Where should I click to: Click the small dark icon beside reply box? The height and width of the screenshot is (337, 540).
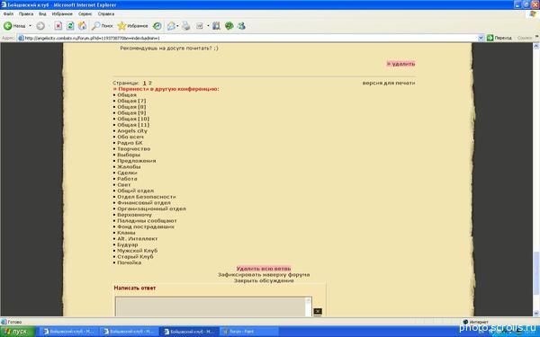[318, 312]
